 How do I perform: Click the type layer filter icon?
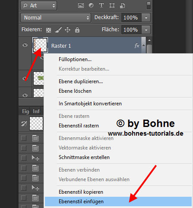pyautogui.click(x=101, y=6)
